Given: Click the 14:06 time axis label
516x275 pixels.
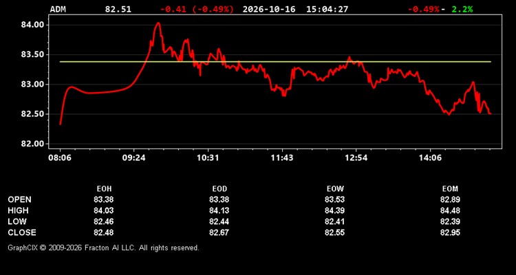Looking at the screenshot, I should (431, 158).
